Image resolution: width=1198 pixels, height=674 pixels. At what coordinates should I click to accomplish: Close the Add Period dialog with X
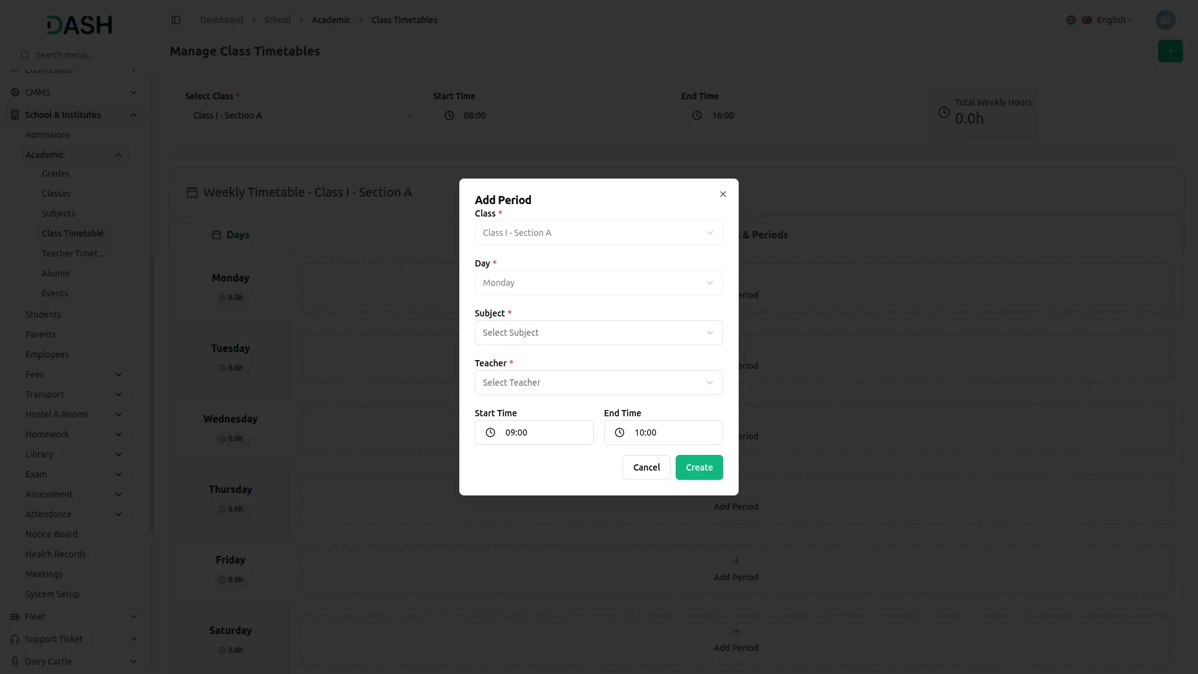[723, 194]
